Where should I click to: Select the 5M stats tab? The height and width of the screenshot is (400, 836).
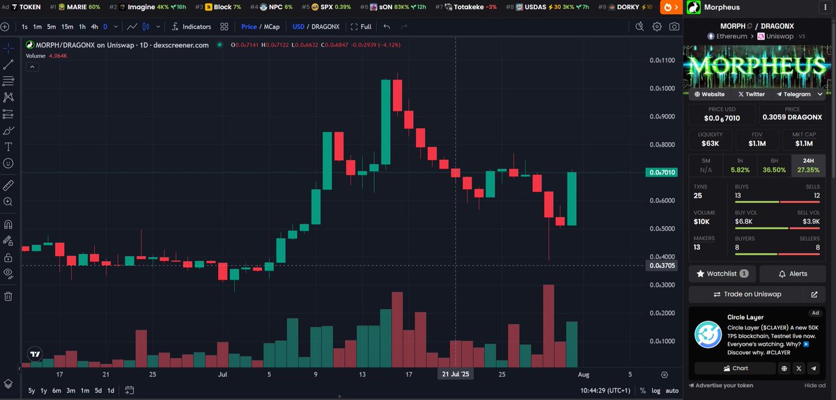(706, 165)
